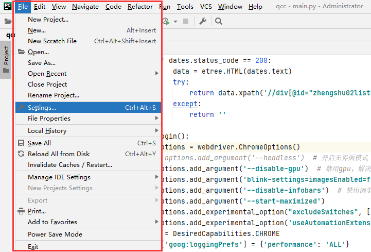Open the Refactor menu
The height and width of the screenshot is (252, 371).
tap(140, 7)
